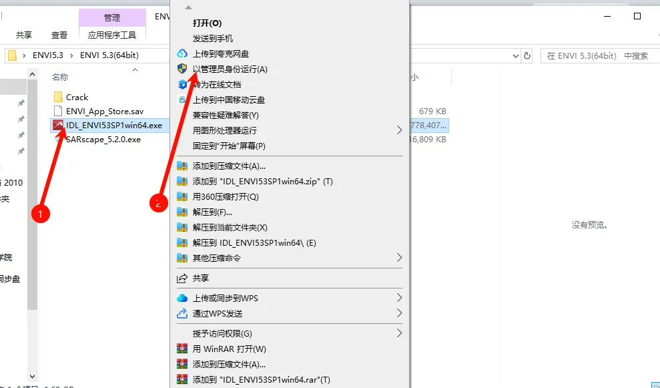Choose 发送到手机

click(213, 38)
